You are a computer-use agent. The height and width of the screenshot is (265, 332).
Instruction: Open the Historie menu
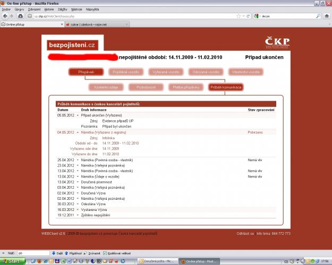tap(49, 10)
